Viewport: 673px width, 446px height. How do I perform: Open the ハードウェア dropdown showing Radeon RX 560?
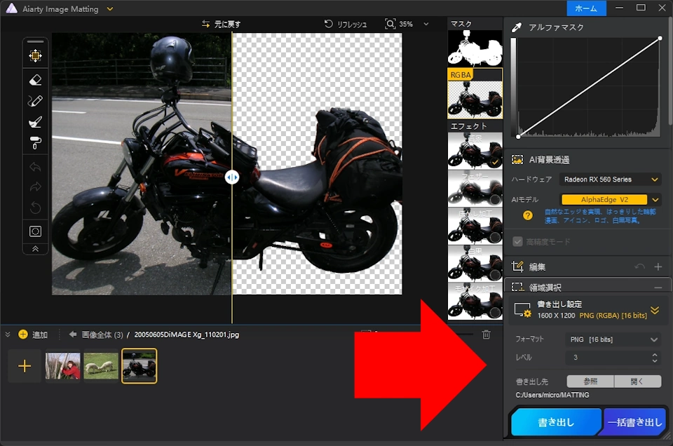click(x=610, y=180)
